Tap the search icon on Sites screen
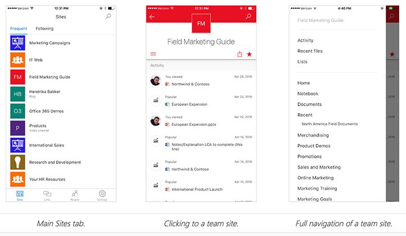Viewport: 406px width, 236px height. 108,17
